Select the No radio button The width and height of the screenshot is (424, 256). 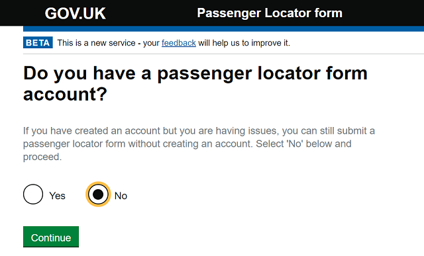pyautogui.click(x=98, y=194)
